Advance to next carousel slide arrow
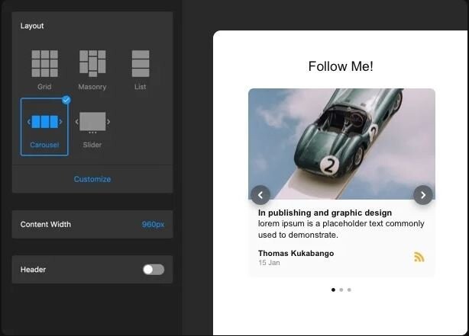This screenshot has height=336, width=469. (x=423, y=195)
